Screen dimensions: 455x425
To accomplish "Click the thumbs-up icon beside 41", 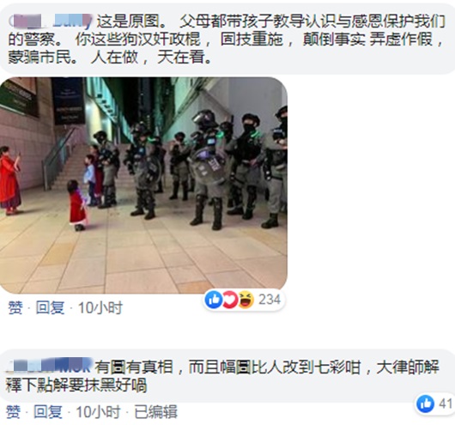I will 425,404.
